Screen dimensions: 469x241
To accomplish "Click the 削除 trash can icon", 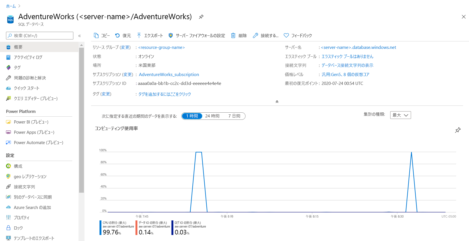I will click(x=233, y=35).
